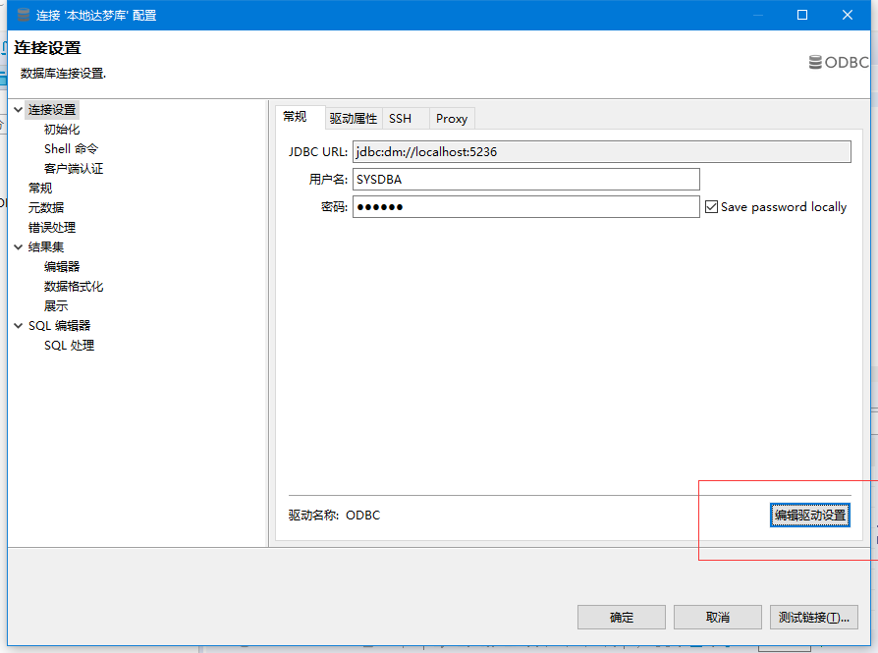Open 错误处理 settings page
The height and width of the screenshot is (653, 878).
point(52,228)
